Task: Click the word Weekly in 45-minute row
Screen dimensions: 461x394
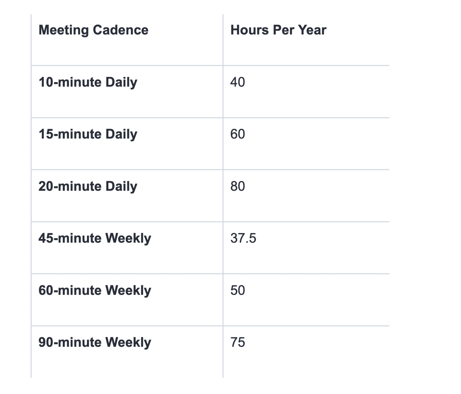Action: pos(128,238)
